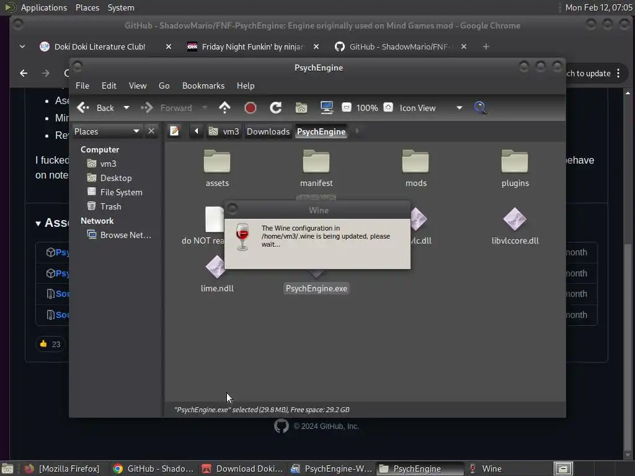Select PsychEngine path bar segment
This screenshot has height=476, width=635.
pos(321,131)
